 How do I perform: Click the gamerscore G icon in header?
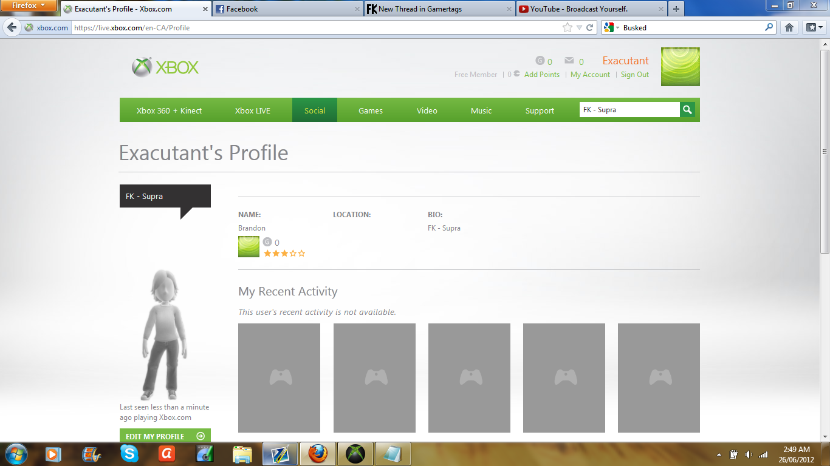pos(540,61)
